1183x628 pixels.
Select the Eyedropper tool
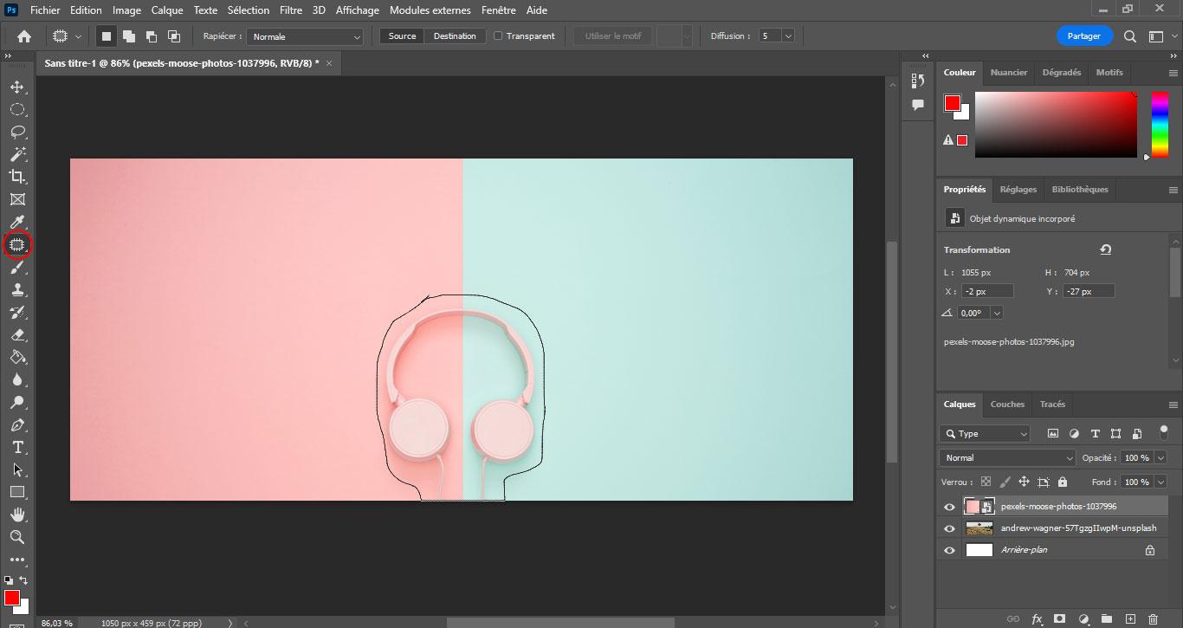(x=16, y=223)
